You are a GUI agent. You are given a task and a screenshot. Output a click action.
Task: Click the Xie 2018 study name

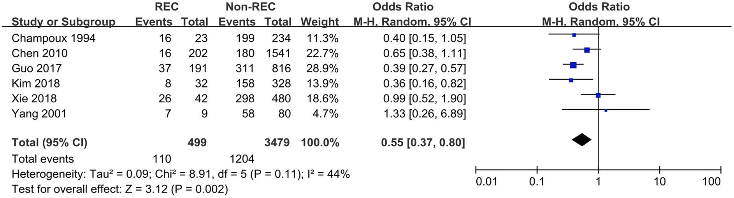pyautogui.click(x=34, y=99)
